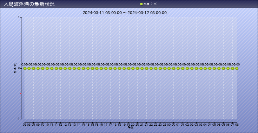Click the 07 label on the time axis
Viewport: 258px width, 133px height.
click(x=232, y=125)
